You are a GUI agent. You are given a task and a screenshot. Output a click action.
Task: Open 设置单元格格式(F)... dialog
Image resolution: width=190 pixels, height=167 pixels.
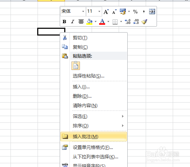pyautogui.click(x=93, y=148)
